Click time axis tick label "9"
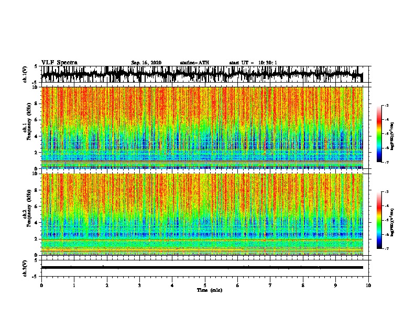Screen dimensions: 415x320 click(x=335, y=285)
